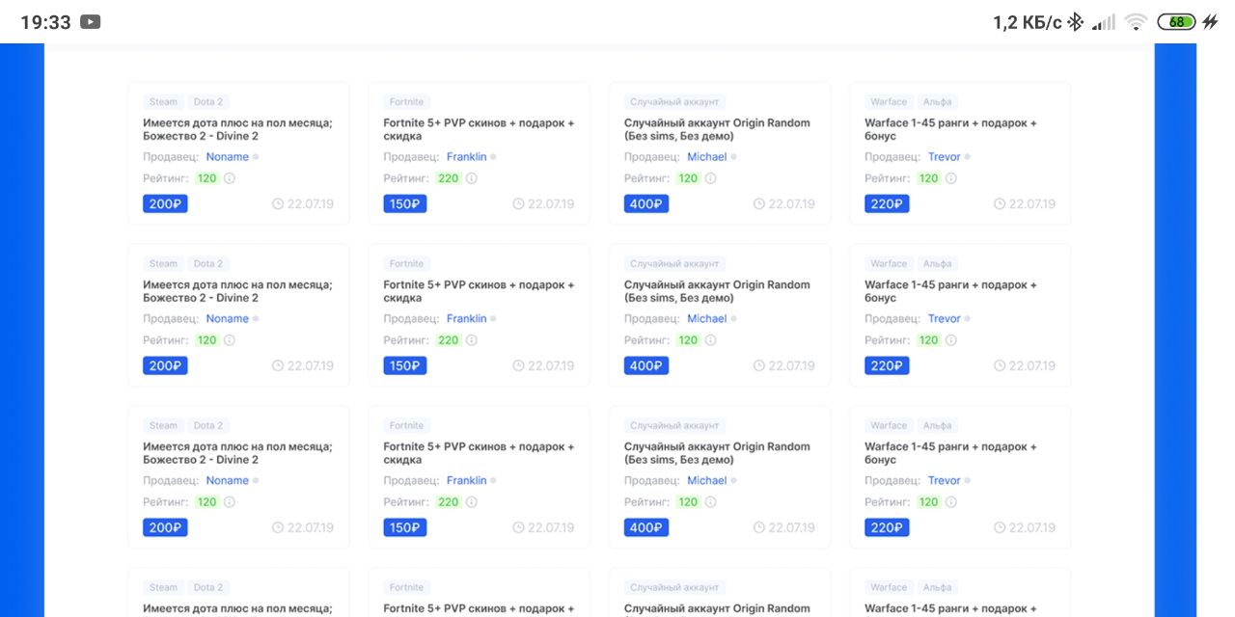This screenshot has height=617, width=1235.
Task: Click the 150₽ price button in top row
Action: pos(405,204)
